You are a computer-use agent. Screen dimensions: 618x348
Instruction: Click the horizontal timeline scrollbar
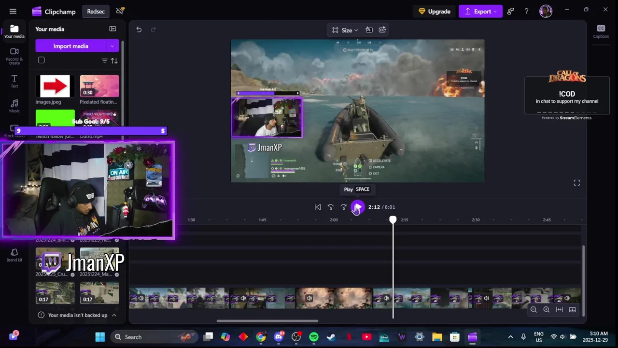pyautogui.click(x=267, y=321)
